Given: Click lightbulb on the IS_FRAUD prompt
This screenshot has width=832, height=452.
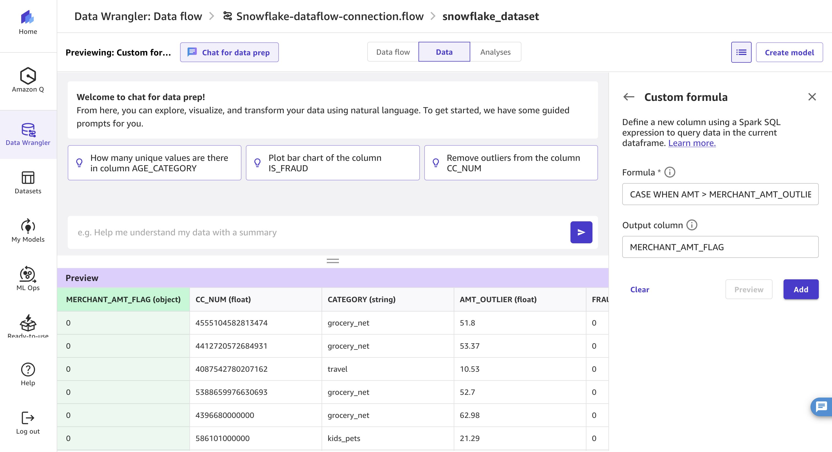Looking at the screenshot, I should pyautogui.click(x=257, y=162).
